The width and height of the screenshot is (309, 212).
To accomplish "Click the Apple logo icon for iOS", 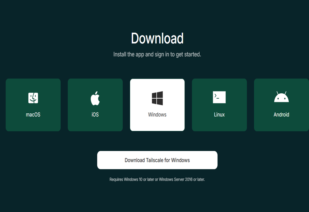I will (x=95, y=98).
